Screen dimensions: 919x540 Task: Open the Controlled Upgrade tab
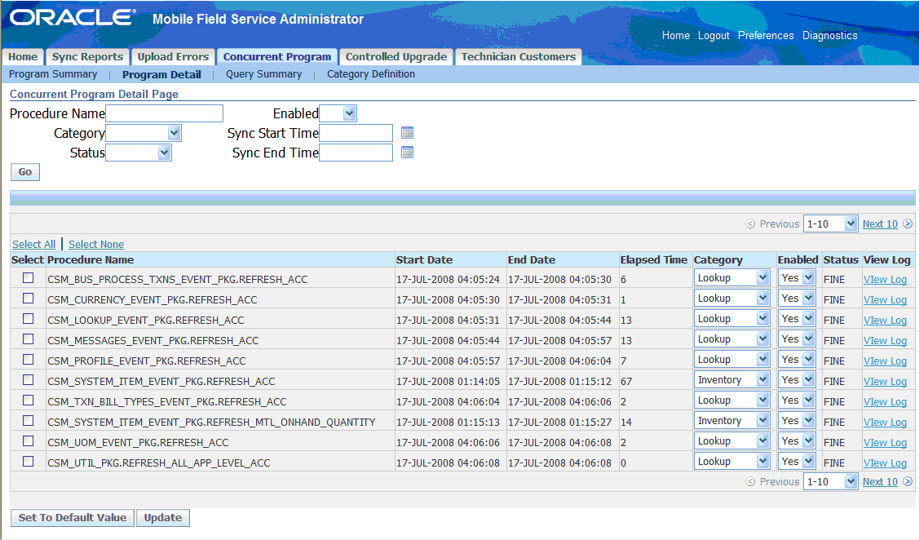pyautogui.click(x=396, y=57)
